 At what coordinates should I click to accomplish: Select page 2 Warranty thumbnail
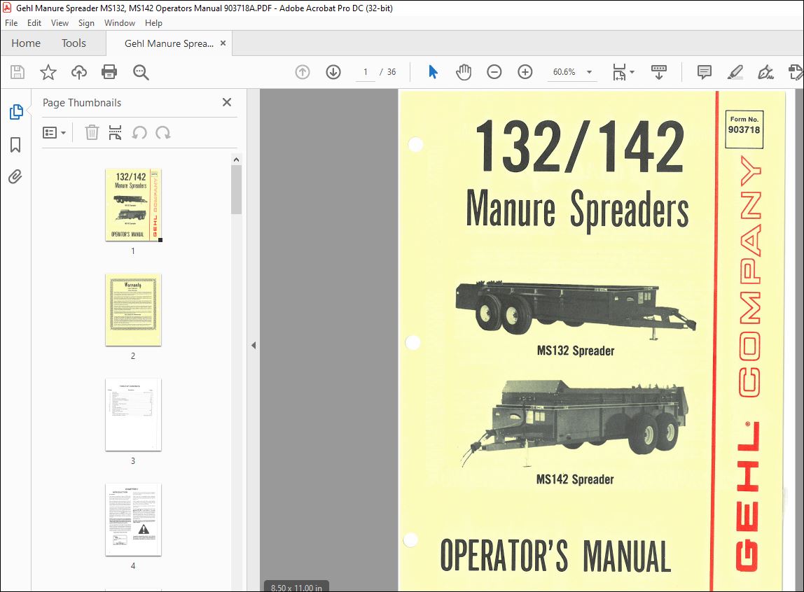[133, 310]
